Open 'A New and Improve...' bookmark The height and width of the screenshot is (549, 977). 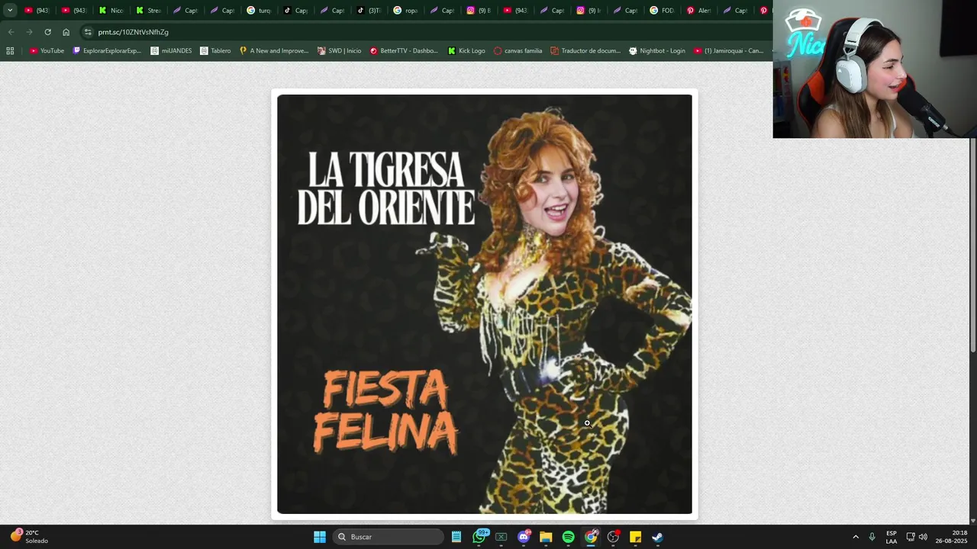(x=274, y=51)
